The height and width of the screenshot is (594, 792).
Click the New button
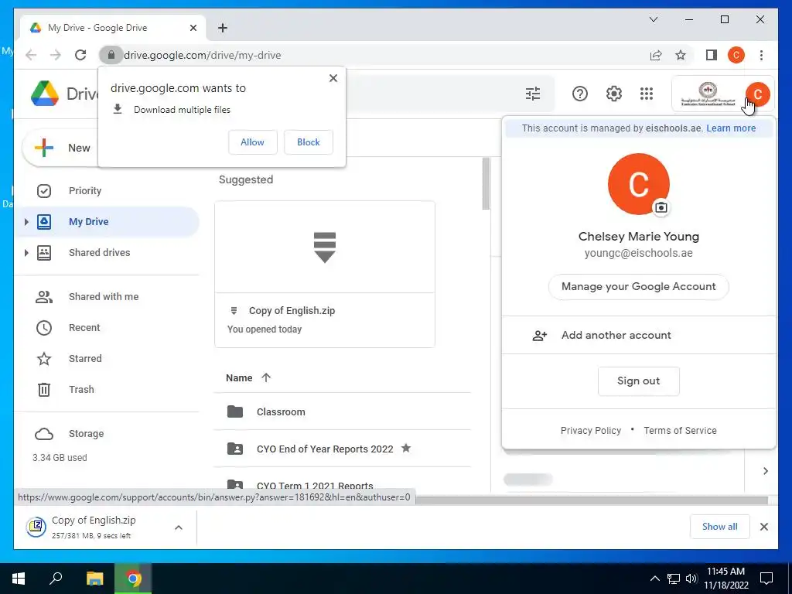coord(62,148)
